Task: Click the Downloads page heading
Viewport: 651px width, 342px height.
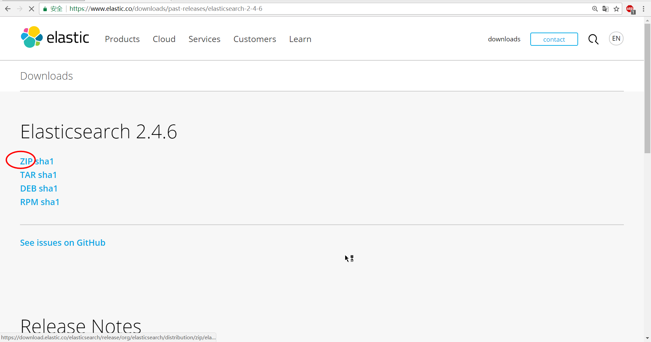Action: click(46, 76)
